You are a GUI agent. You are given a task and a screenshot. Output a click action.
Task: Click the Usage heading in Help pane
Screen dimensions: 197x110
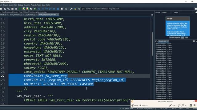click(x=170, y=19)
